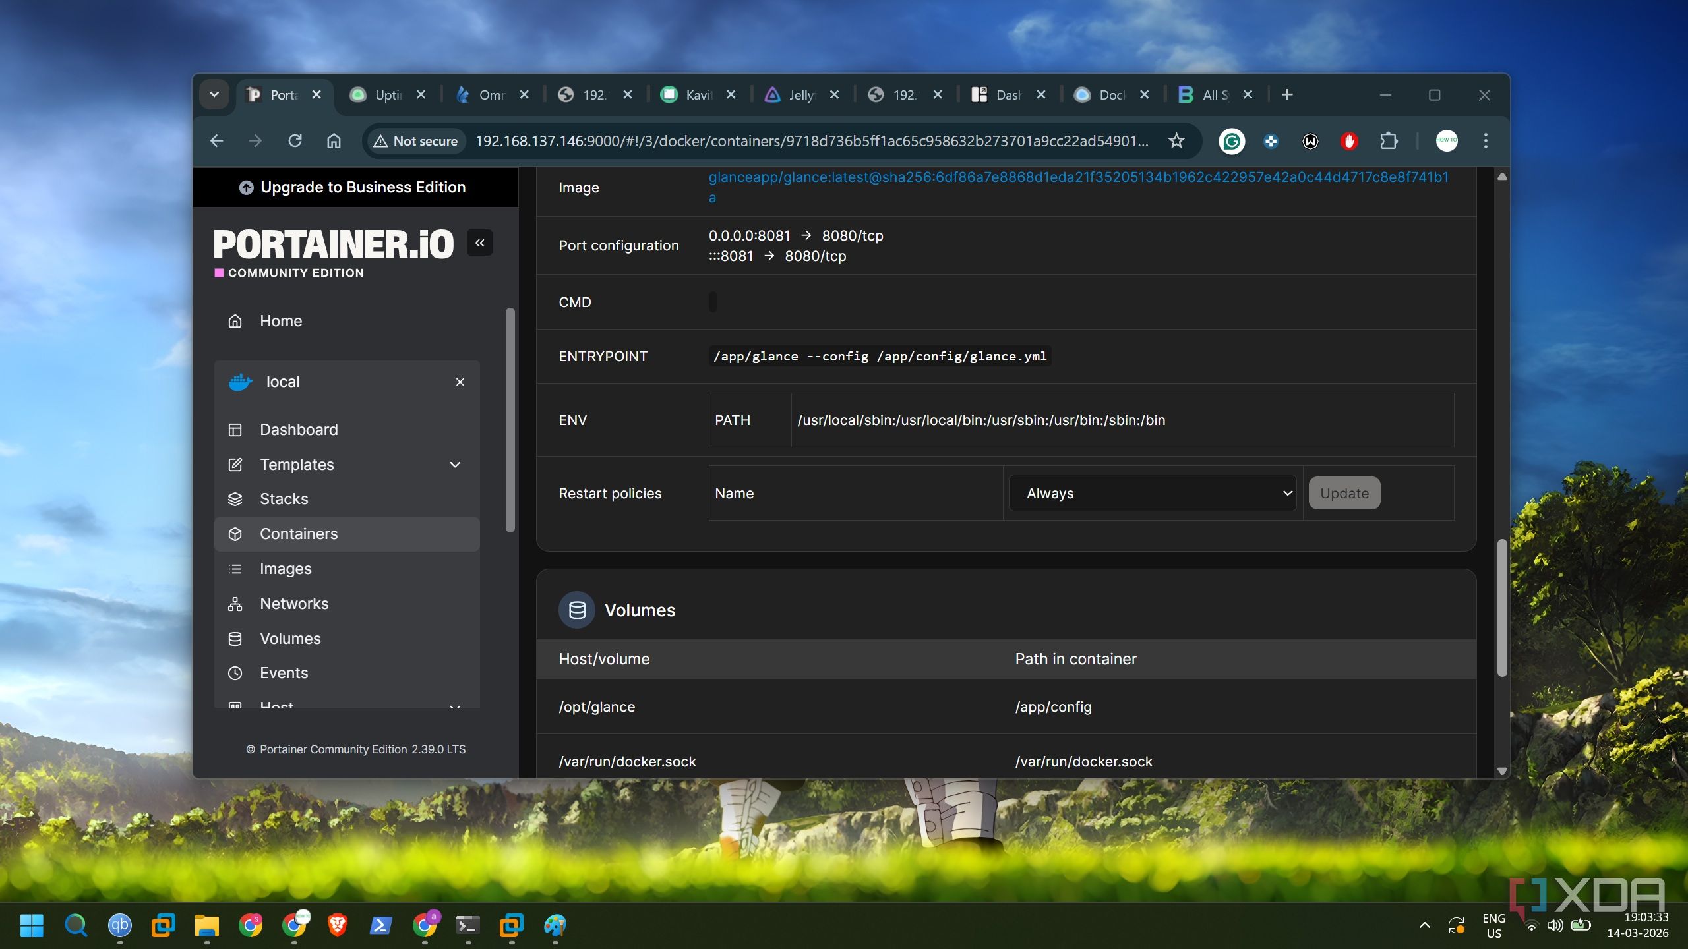This screenshot has width=1688, height=949.
Task: Click the /opt/glance host volume text
Action: tap(597, 707)
